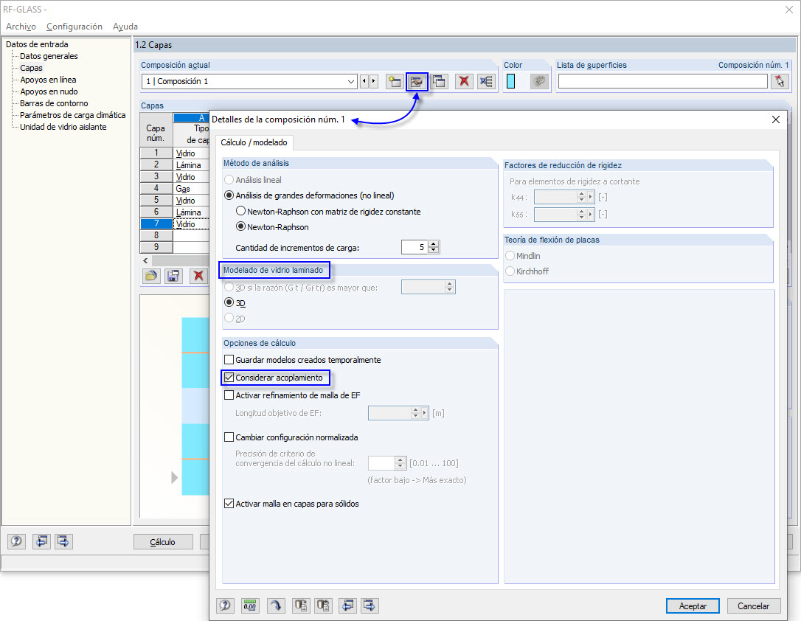Image resolution: width=801 pixels, height=621 pixels.
Task: Click the Cálculo button in main window
Action: [x=163, y=542]
